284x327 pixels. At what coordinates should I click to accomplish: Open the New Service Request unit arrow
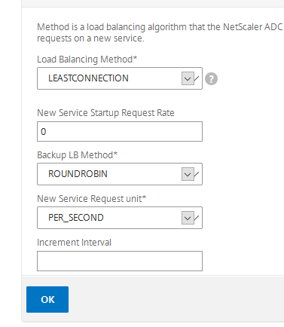(x=188, y=218)
